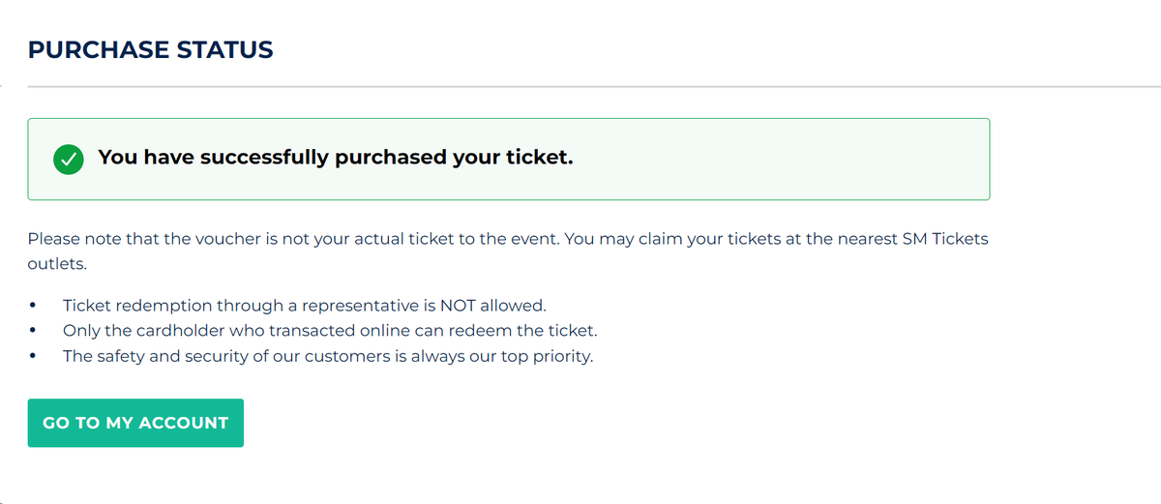1161x504 pixels.
Task: Click the green checkmark success icon
Action: pos(67,159)
